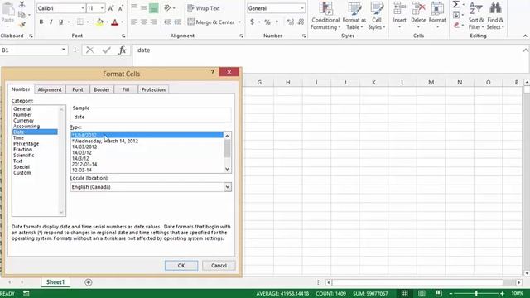Switch to Border tab in Format Cells

point(101,89)
